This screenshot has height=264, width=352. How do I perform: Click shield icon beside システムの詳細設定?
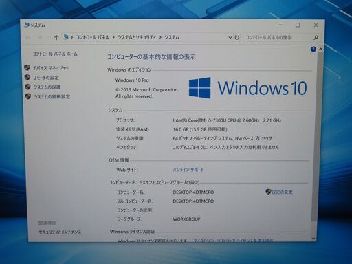(28, 96)
